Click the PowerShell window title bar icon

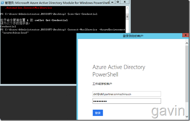[x=2, y=3]
